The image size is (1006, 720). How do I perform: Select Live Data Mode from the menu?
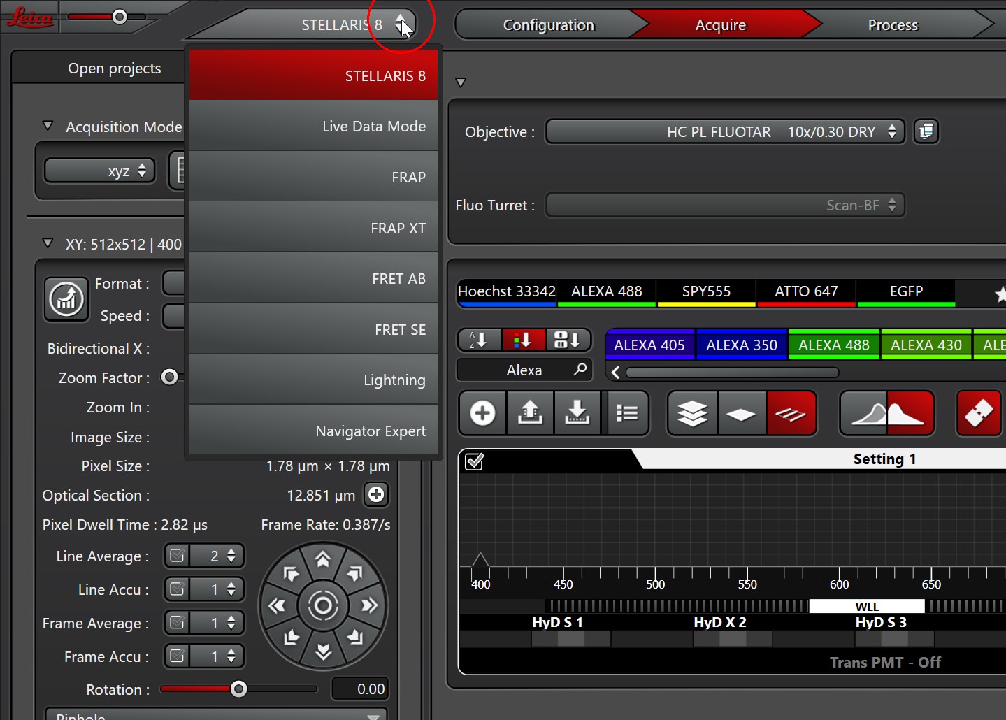pyautogui.click(x=313, y=126)
